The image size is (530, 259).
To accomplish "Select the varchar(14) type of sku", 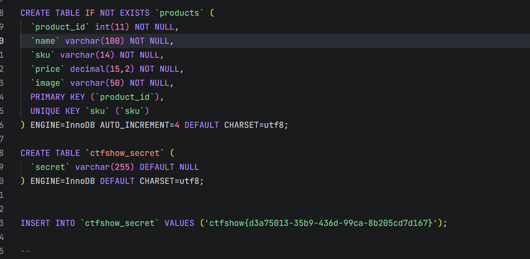I will (x=87, y=55).
